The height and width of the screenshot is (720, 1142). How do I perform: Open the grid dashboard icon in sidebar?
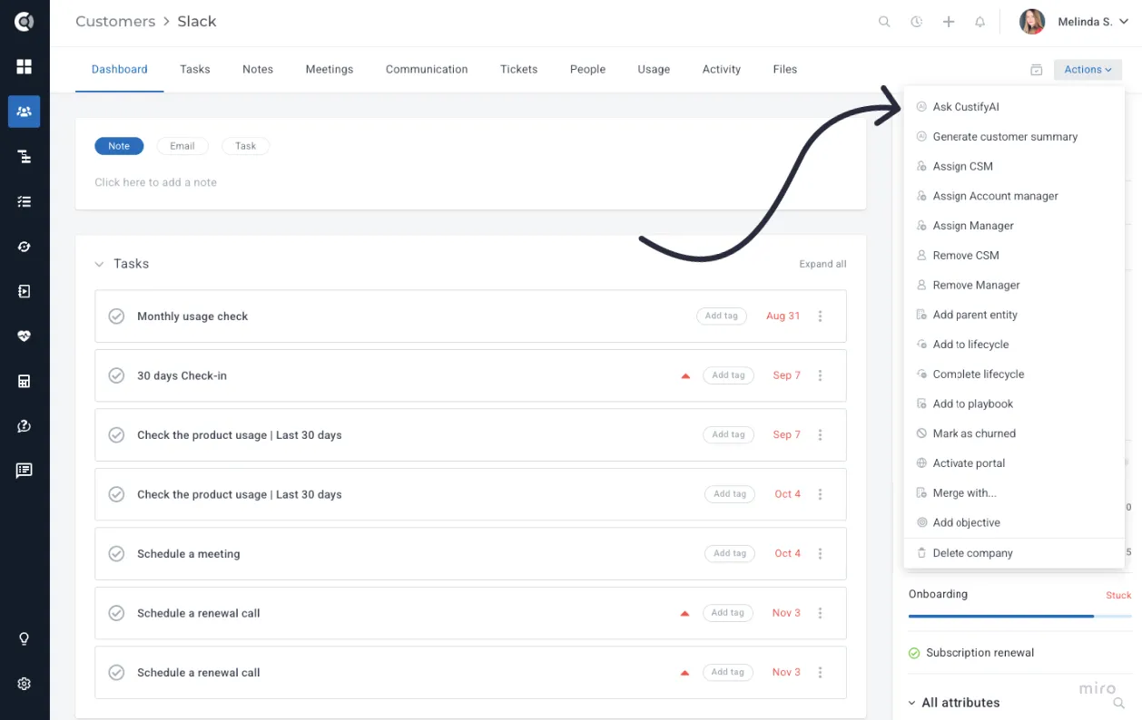click(x=25, y=66)
